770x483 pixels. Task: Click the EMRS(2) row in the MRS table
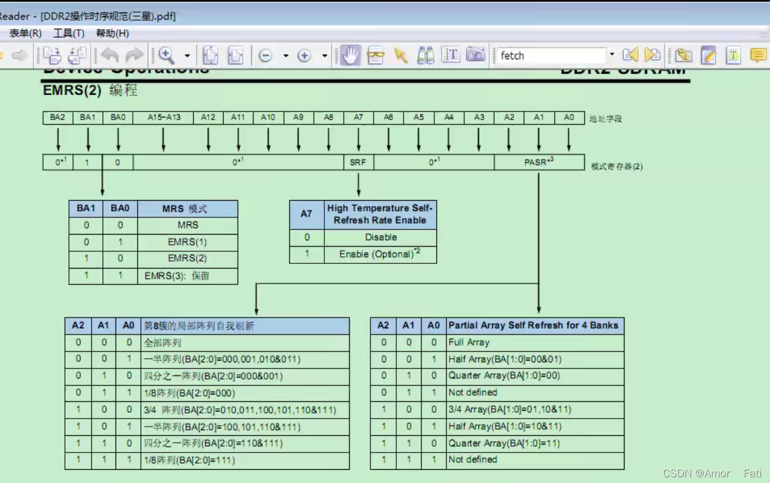click(x=153, y=259)
